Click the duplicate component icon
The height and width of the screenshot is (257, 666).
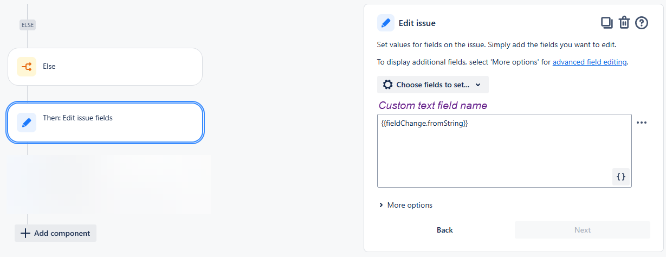point(606,23)
